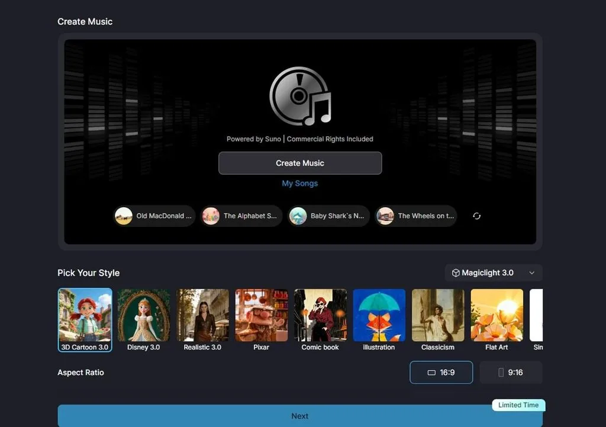
Task: Click the Limited Time badge
Action: (x=518, y=405)
